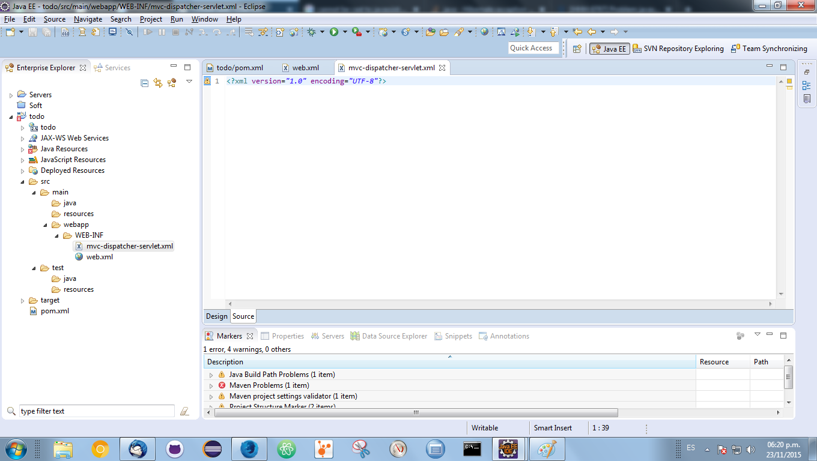This screenshot has height=461, width=817.
Task: Click the Previous Annotation arrow icon
Action: tap(554, 32)
